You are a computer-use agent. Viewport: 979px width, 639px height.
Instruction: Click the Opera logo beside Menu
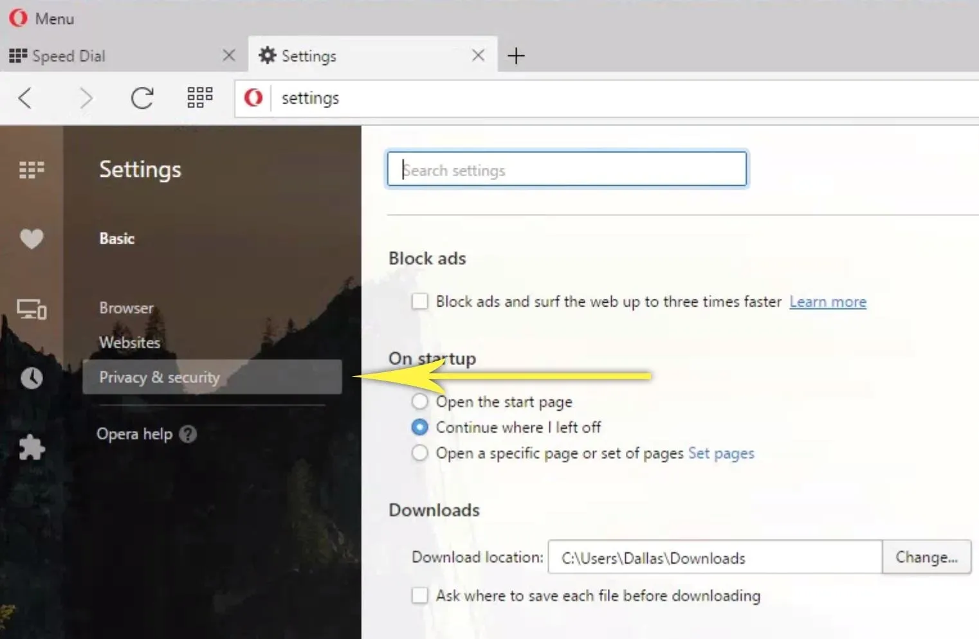coord(18,18)
